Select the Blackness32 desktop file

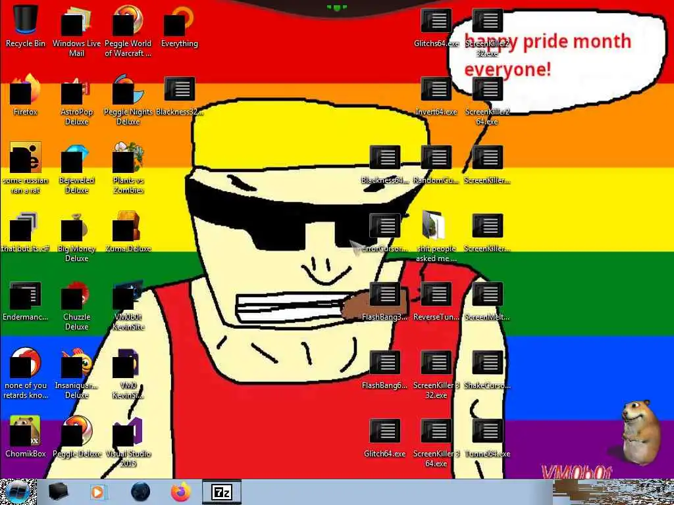tap(179, 95)
